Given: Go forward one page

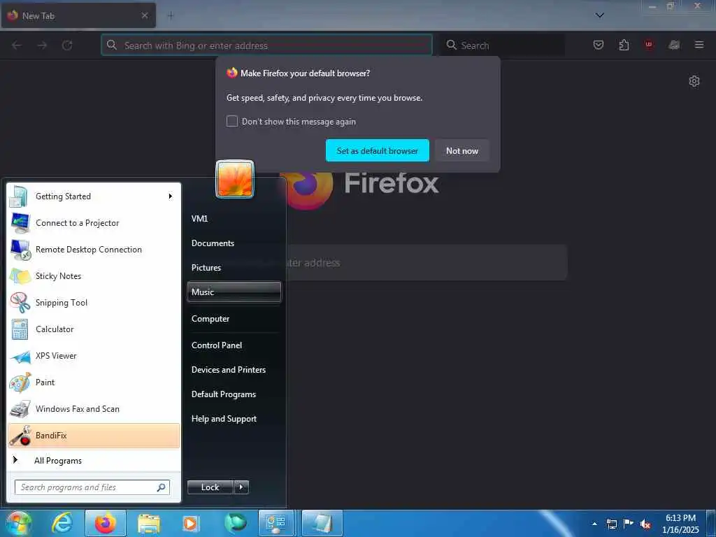Looking at the screenshot, I should (42, 45).
